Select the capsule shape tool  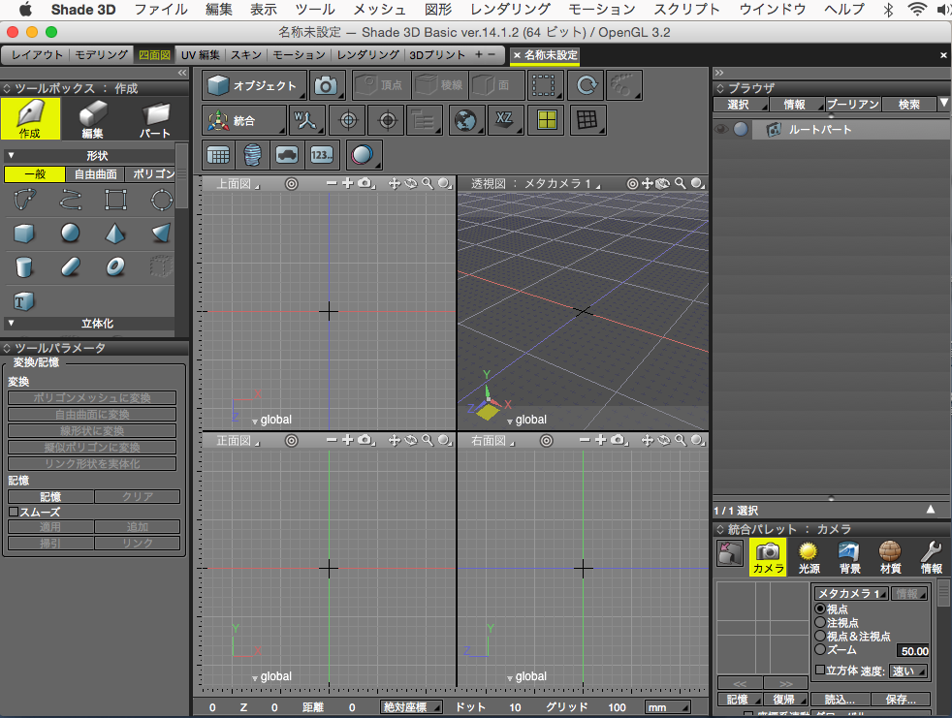70,267
